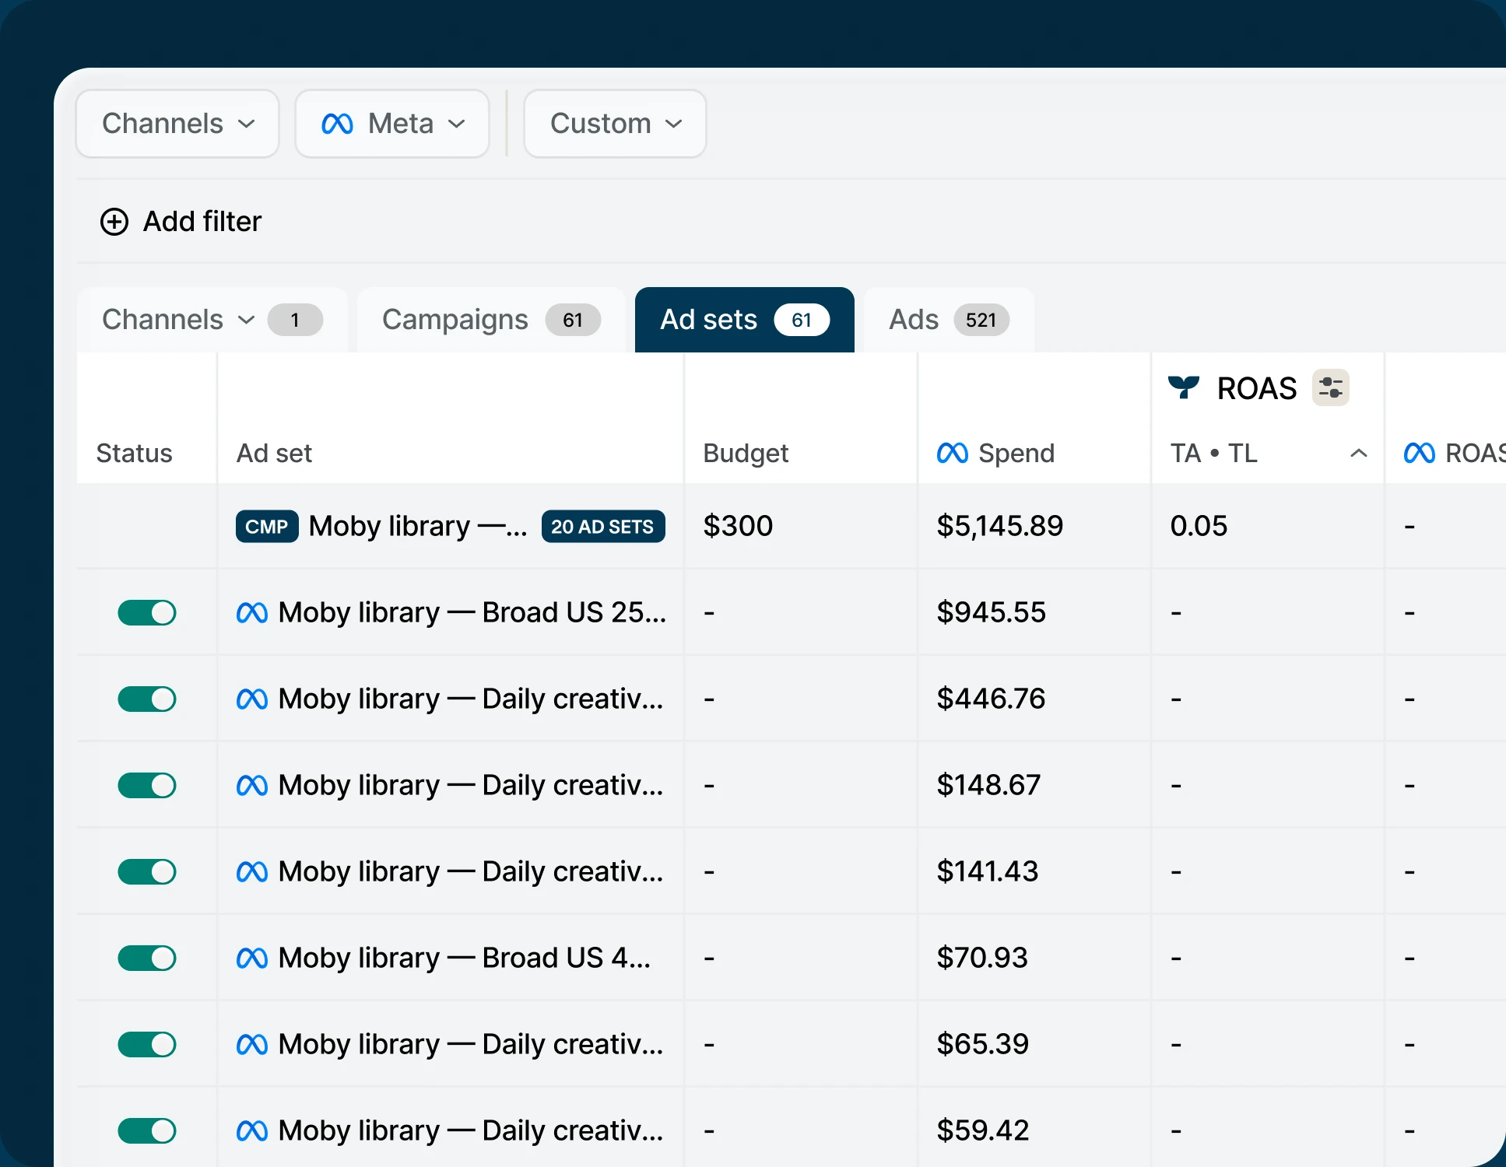Click the Add filter button
Image resolution: width=1506 pixels, height=1167 pixels.
click(181, 222)
